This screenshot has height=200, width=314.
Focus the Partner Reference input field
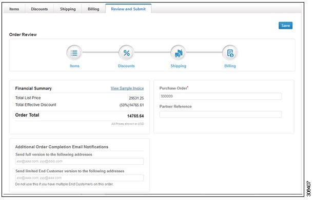click(221, 115)
